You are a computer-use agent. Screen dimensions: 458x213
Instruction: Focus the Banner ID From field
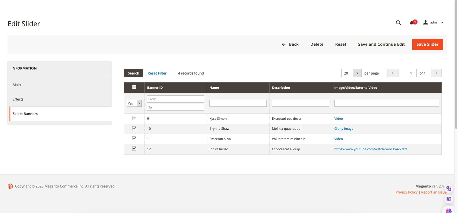click(x=175, y=99)
